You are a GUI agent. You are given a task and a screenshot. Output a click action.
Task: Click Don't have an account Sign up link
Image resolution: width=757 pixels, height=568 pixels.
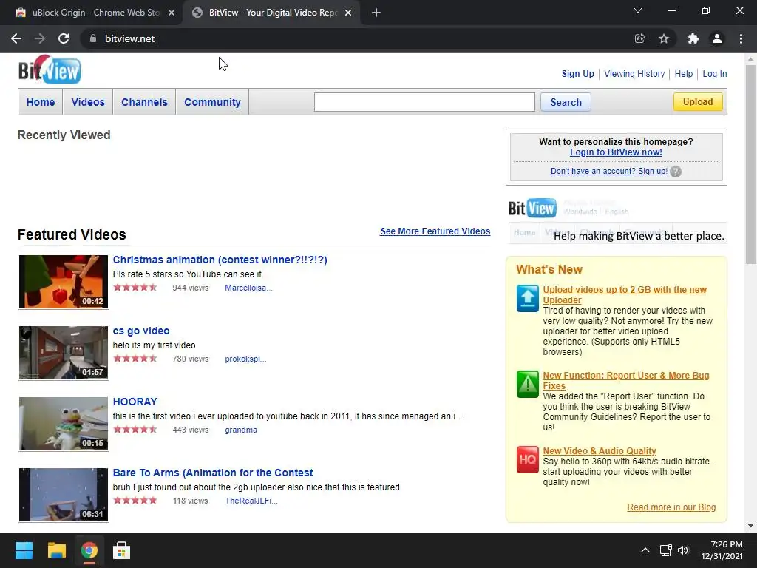coord(609,171)
